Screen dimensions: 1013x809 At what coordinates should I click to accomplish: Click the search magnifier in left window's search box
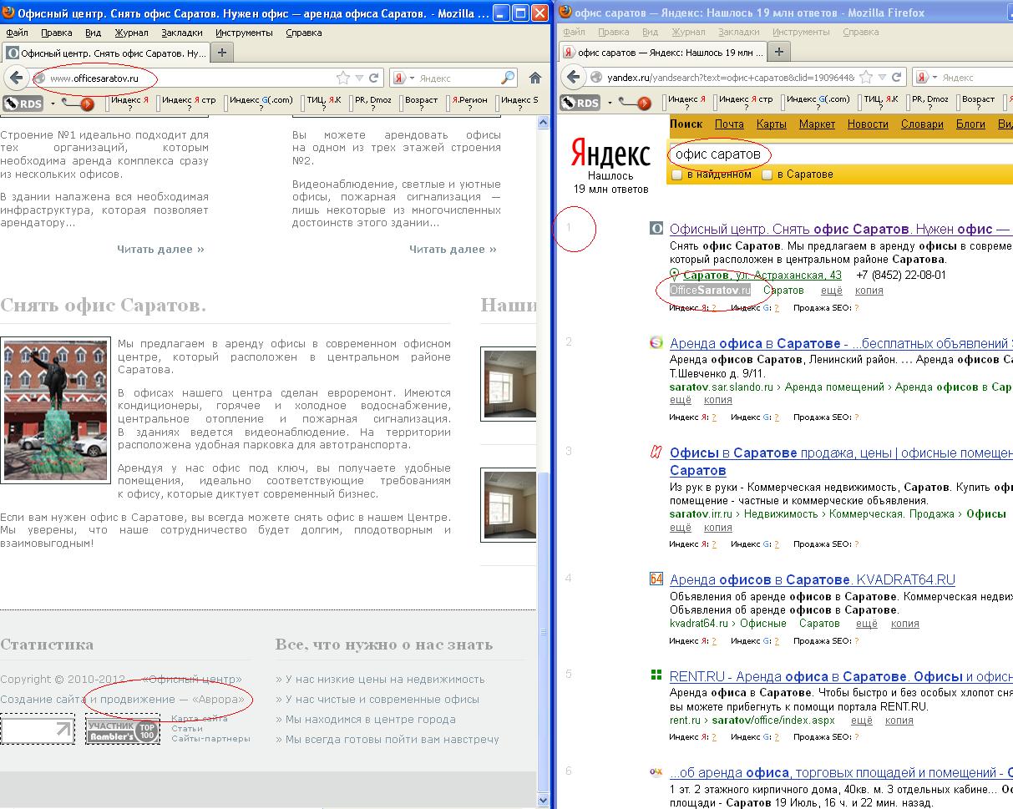(508, 78)
